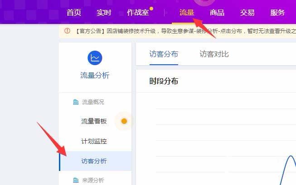Go to 实时 in top navigation
The height and width of the screenshot is (185, 296).
pos(104,13)
